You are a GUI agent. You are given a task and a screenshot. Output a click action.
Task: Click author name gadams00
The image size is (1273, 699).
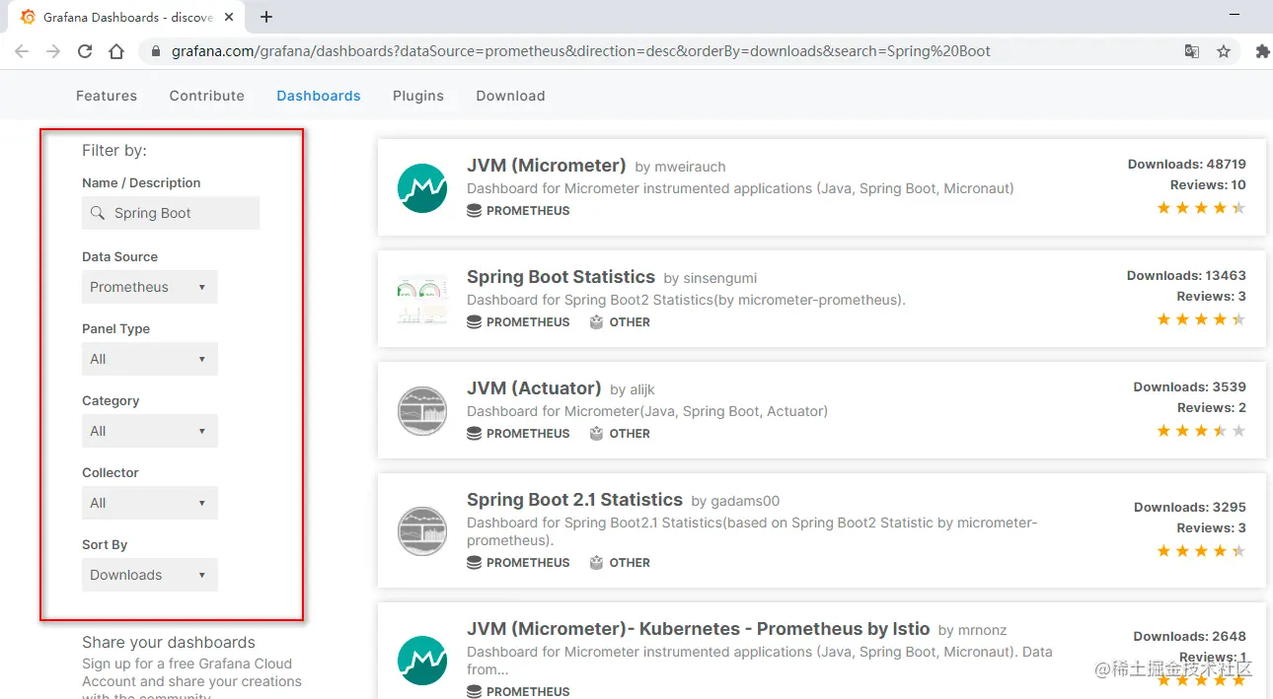click(x=745, y=502)
